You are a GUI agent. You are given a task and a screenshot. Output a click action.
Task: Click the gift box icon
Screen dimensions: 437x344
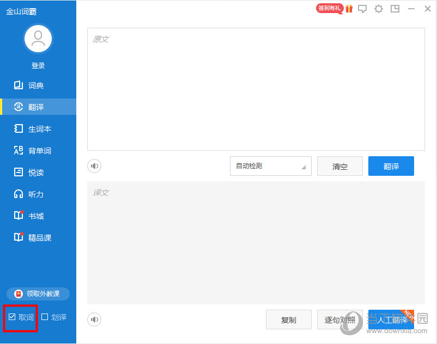349,9
